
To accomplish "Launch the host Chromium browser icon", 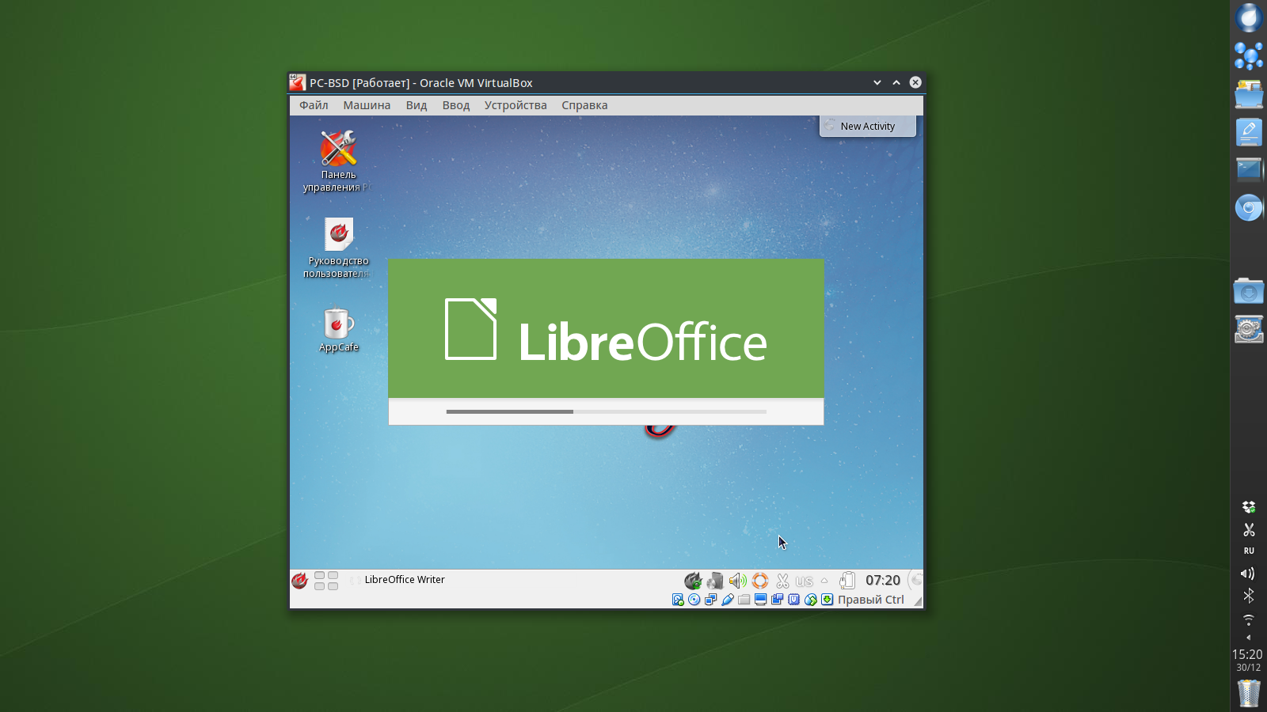I will [1249, 208].
